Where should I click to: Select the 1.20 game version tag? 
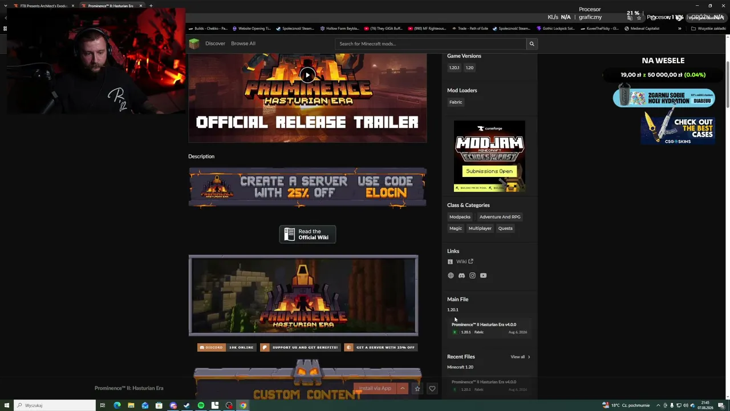coord(469,68)
